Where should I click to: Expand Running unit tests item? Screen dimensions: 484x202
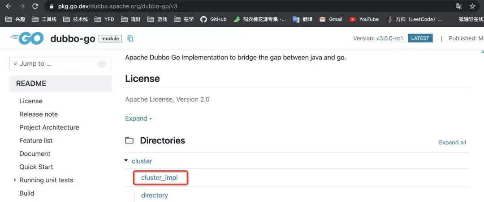click(15, 180)
